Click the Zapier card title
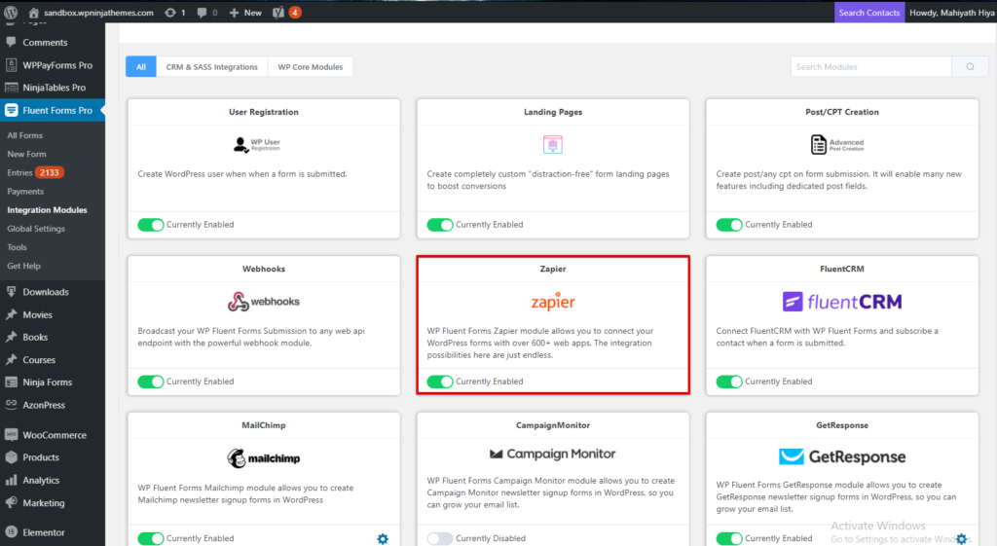Viewport: 997px width, 546px height. pyautogui.click(x=553, y=269)
